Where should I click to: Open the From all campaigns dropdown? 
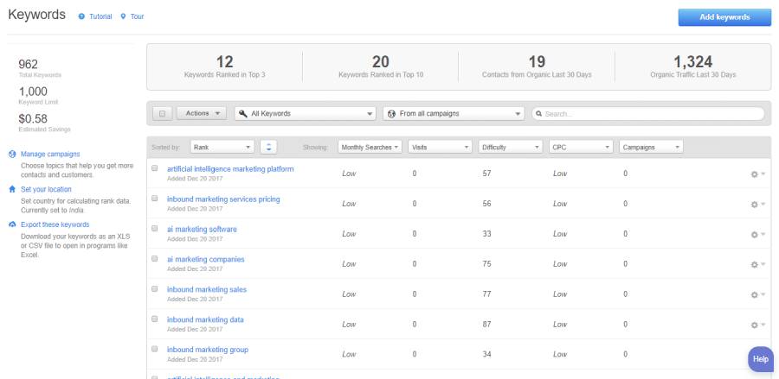point(454,113)
